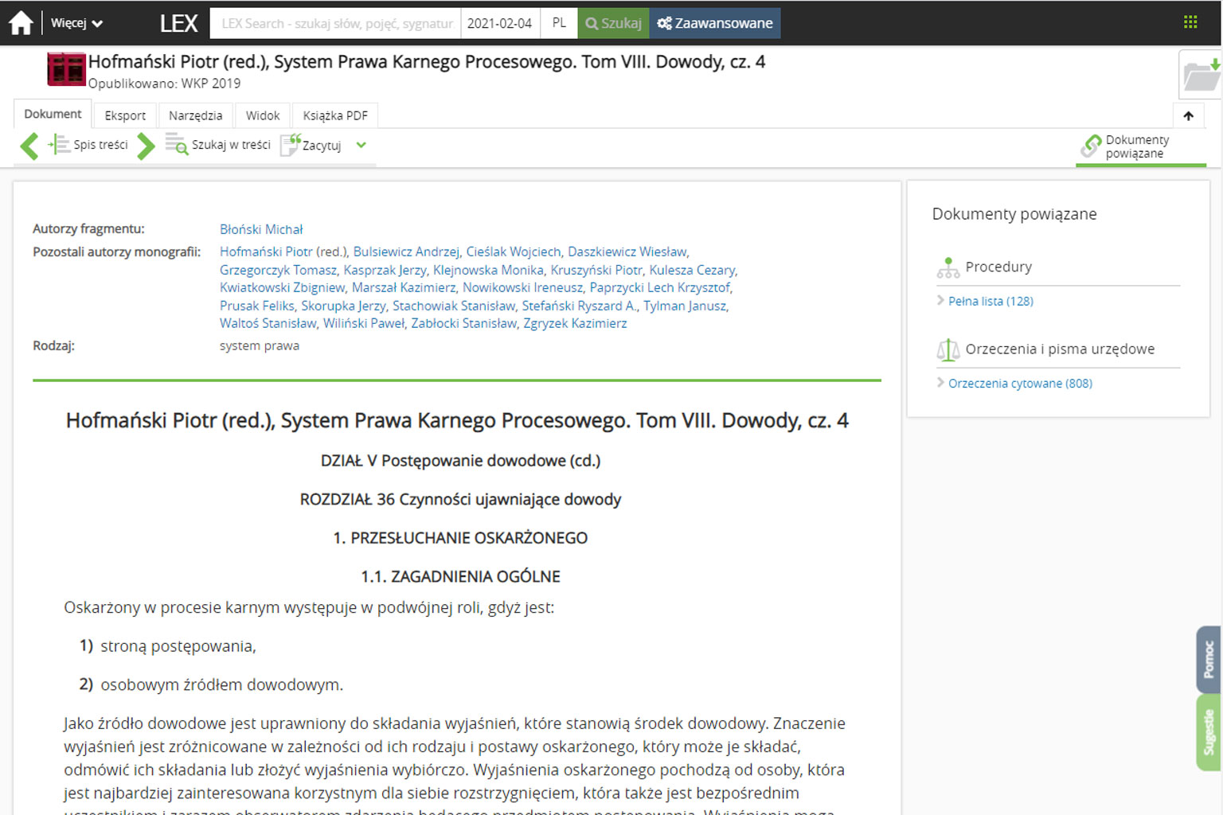
Task: Click Szukaj w treści tool
Action: [x=217, y=145]
